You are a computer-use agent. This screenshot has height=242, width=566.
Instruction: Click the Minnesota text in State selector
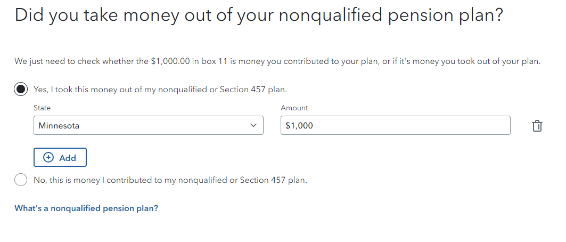tap(59, 126)
